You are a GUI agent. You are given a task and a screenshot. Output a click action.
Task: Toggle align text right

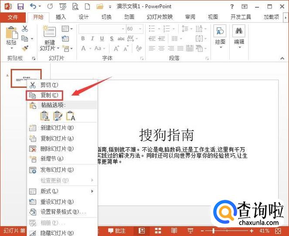coord(171,49)
